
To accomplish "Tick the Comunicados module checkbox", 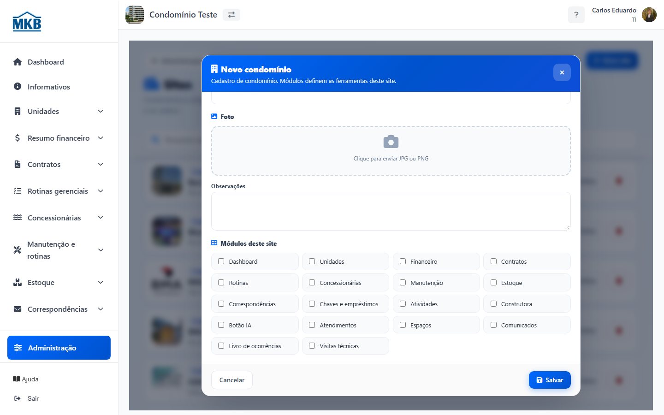I will pos(493,325).
